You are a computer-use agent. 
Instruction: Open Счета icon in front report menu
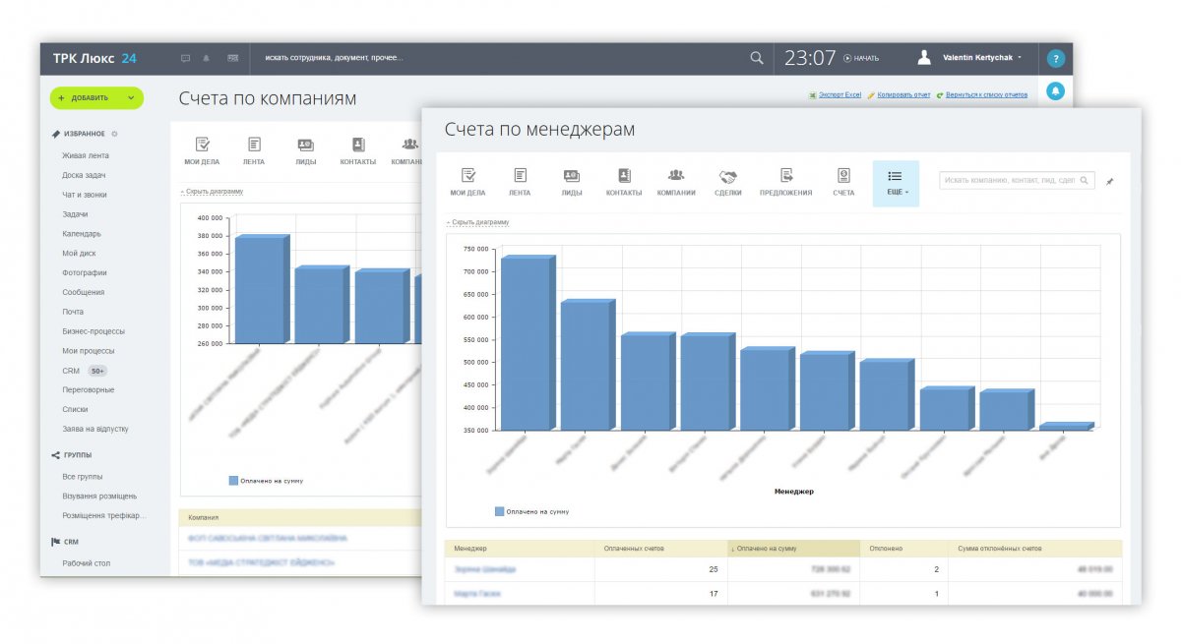(x=843, y=183)
